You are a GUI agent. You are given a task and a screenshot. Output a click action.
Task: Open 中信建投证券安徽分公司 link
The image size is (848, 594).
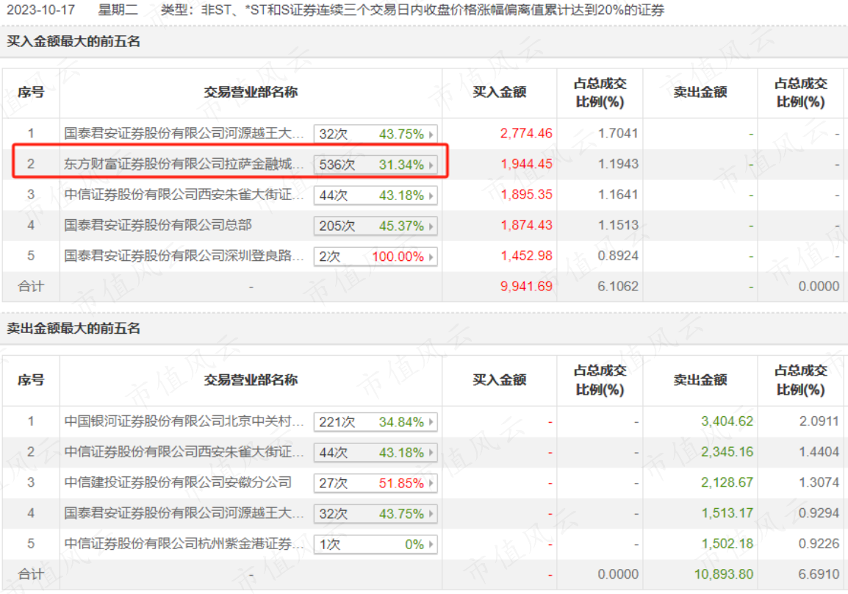click(178, 482)
